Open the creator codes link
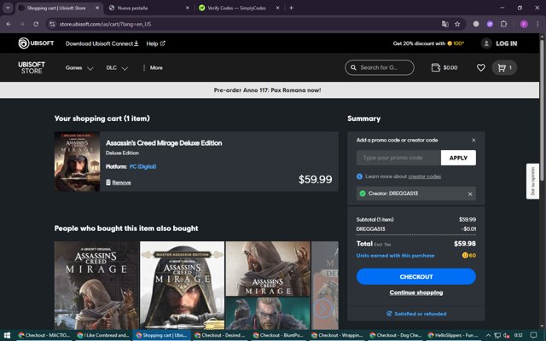Image resolution: width=546 pixels, height=341 pixels. tap(425, 176)
